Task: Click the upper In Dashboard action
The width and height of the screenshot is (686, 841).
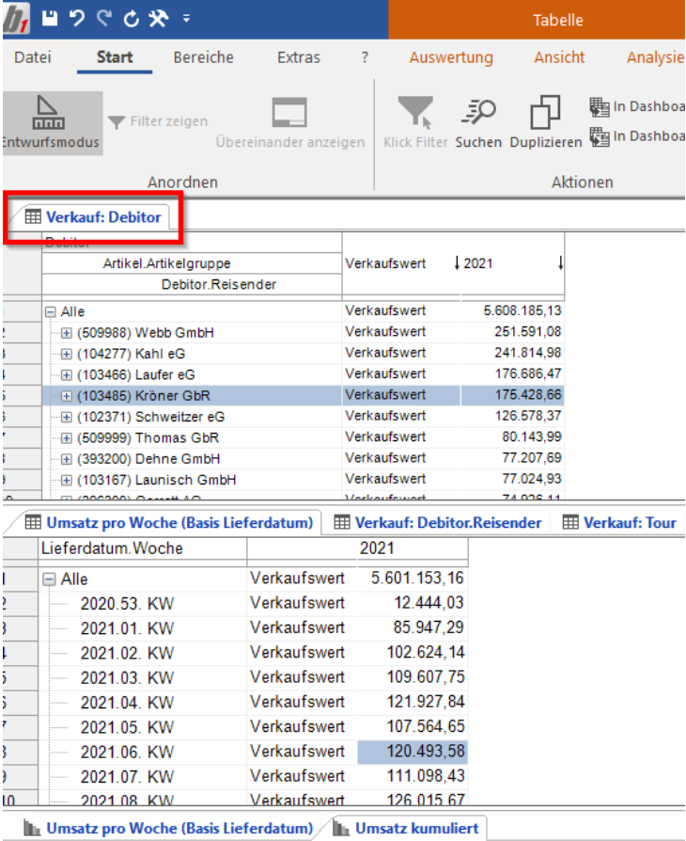Action: (637, 106)
